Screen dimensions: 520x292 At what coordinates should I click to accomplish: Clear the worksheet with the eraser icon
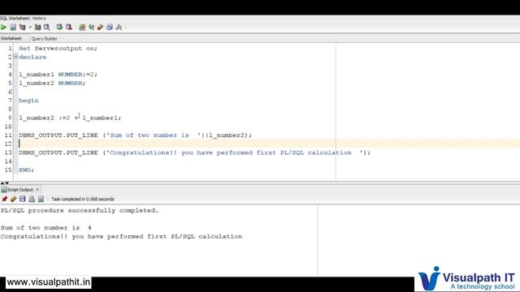(x=100, y=27)
